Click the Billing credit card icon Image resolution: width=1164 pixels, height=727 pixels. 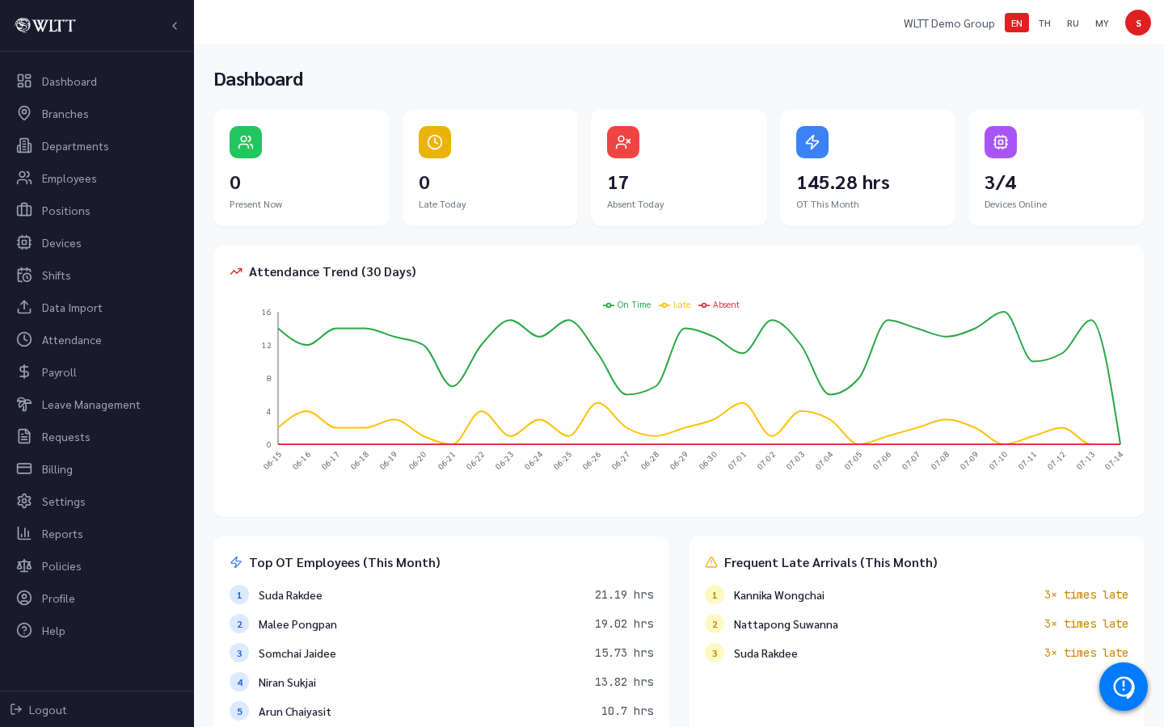pyautogui.click(x=24, y=469)
